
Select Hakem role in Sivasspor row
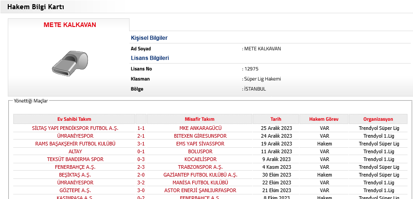point(325,144)
